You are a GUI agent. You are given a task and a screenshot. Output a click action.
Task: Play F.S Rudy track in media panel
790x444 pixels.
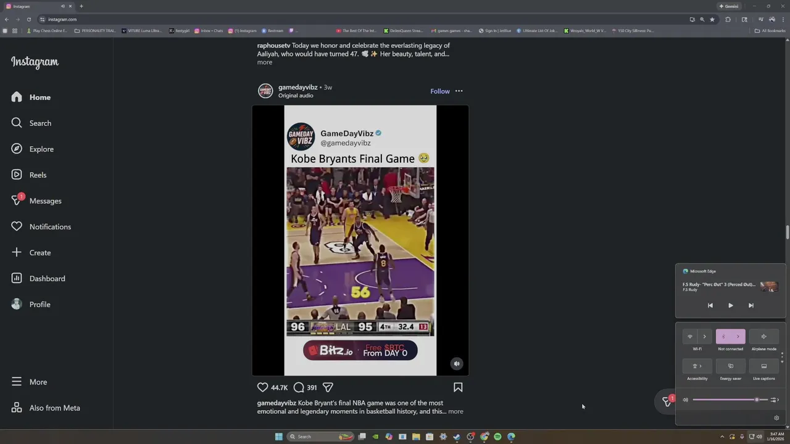731,305
